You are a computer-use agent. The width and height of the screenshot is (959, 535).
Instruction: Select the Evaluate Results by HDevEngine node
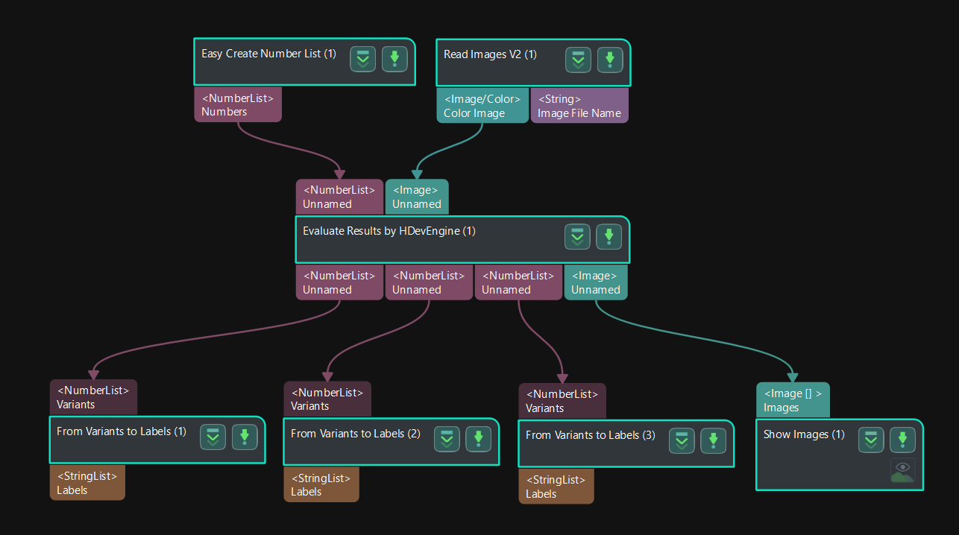pos(388,231)
